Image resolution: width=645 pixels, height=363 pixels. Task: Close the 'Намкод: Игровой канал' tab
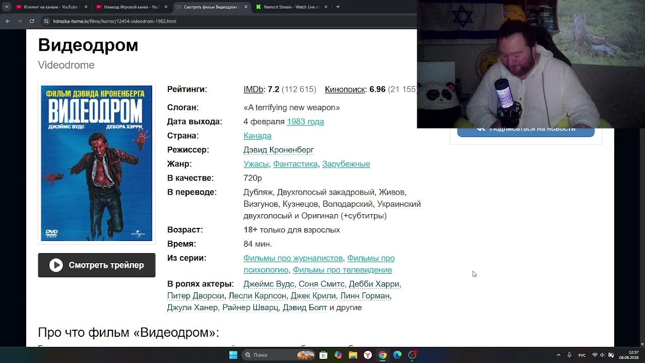coord(166,7)
